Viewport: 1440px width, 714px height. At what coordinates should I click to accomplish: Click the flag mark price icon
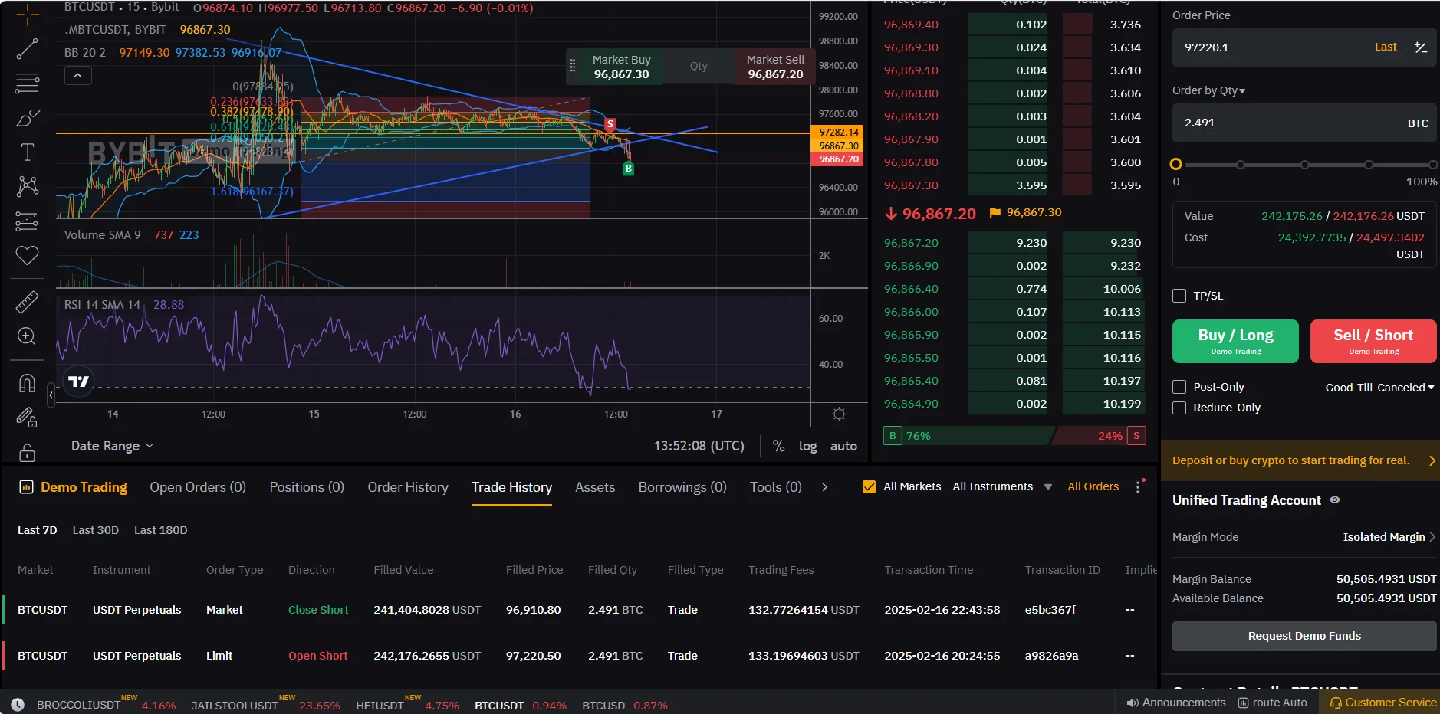(x=995, y=213)
